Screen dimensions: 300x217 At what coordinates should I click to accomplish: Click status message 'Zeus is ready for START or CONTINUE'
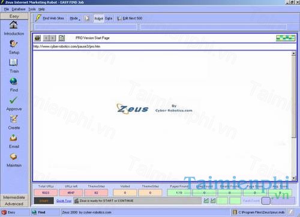106,201
